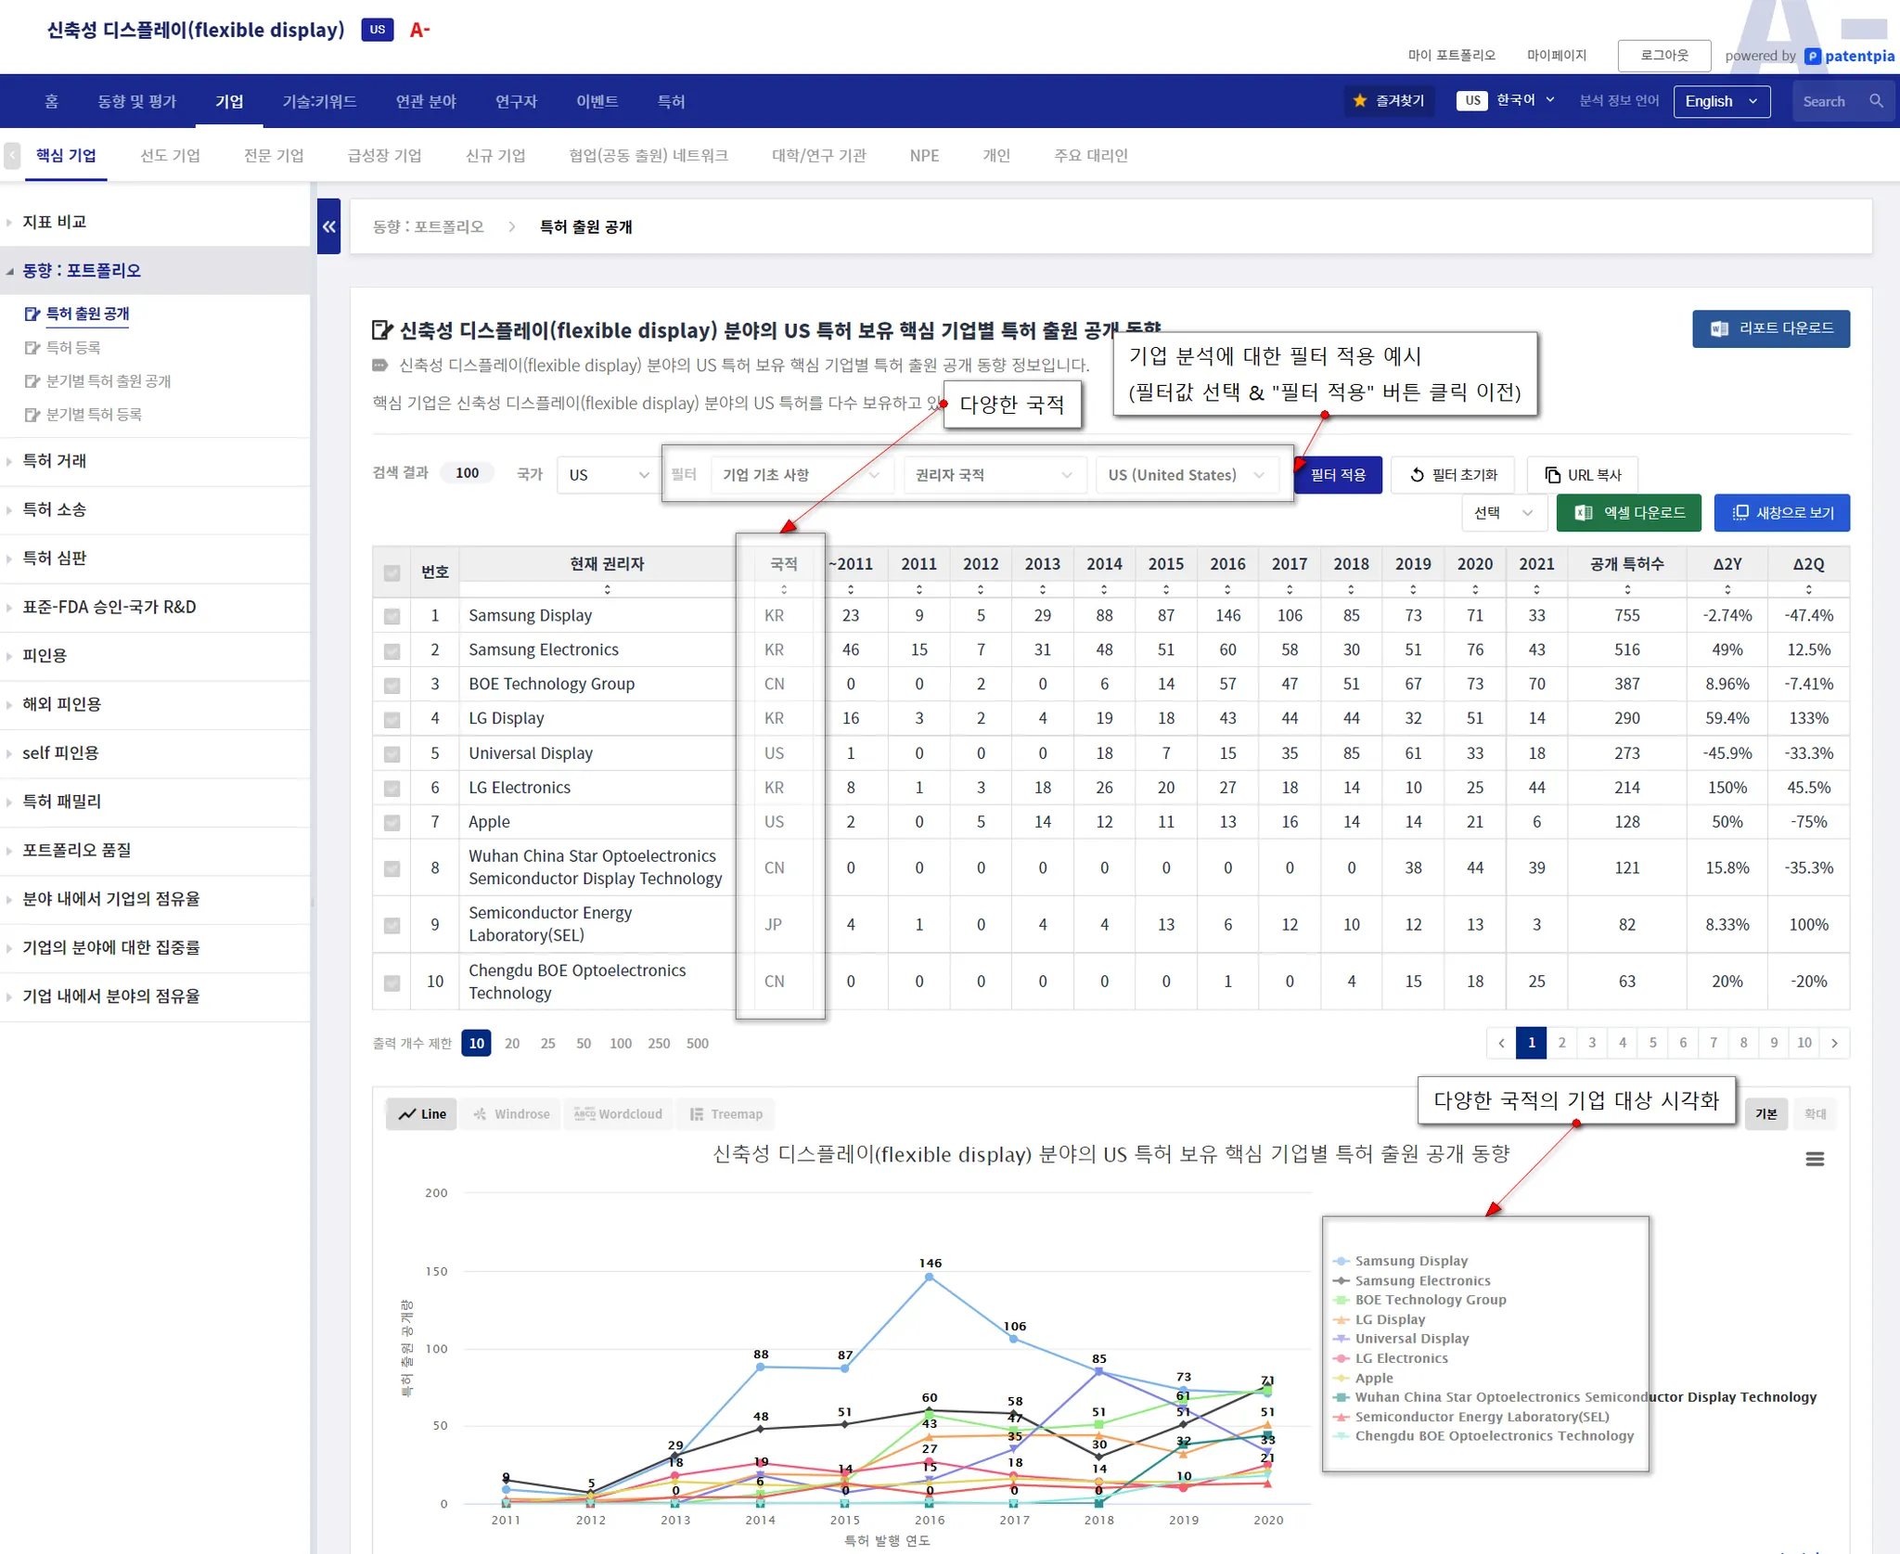Click the 필터 적용 button
The height and width of the screenshot is (1554, 1900).
pyautogui.click(x=1338, y=475)
